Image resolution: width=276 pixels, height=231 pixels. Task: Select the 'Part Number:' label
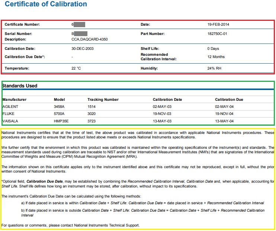point(153,33)
